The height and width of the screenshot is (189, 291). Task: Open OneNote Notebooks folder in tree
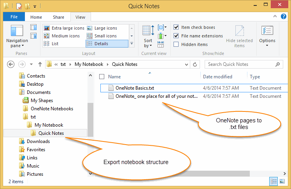click(48, 109)
